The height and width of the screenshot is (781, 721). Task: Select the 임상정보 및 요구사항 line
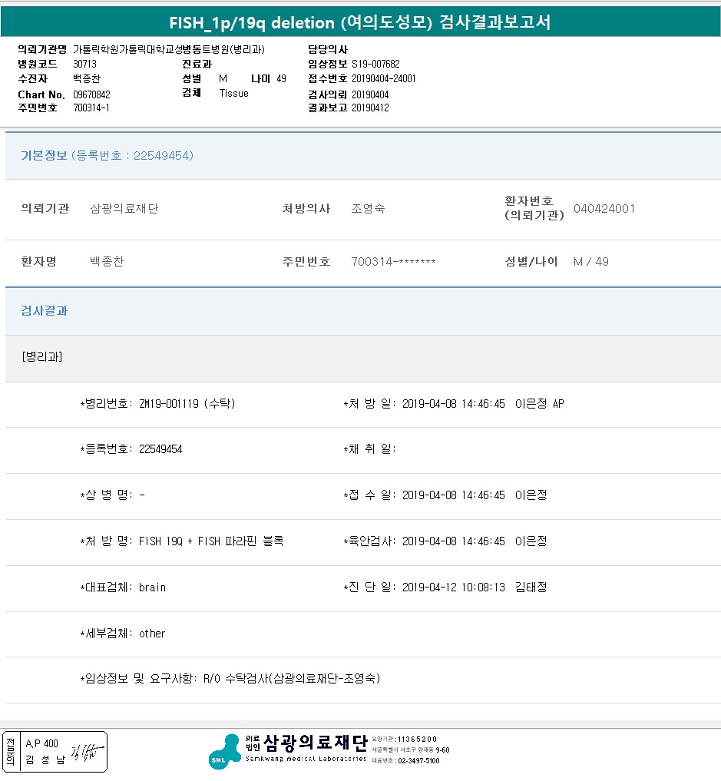tap(230, 679)
